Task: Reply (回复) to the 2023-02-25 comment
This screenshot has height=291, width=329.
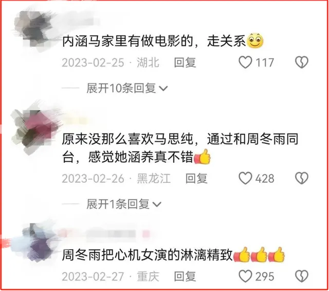Action: [x=185, y=62]
